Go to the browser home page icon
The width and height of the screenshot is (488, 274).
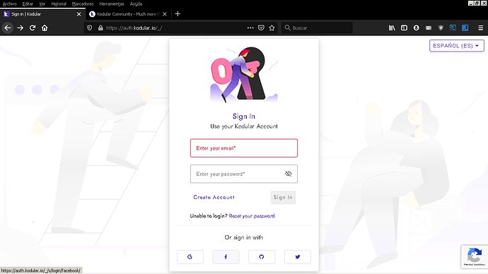(45, 28)
